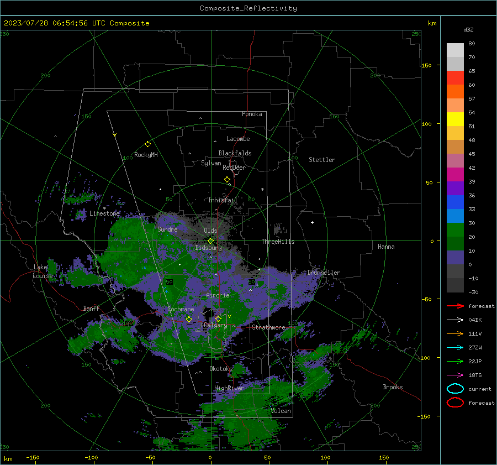
Task: Click the Stettler town label
Action: tap(322, 160)
